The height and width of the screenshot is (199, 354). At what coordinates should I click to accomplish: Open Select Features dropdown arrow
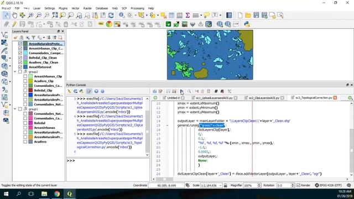[147, 15]
